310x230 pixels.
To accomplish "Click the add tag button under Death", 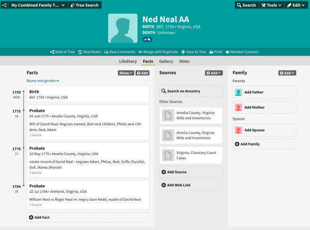I will [x=147, y=40].
